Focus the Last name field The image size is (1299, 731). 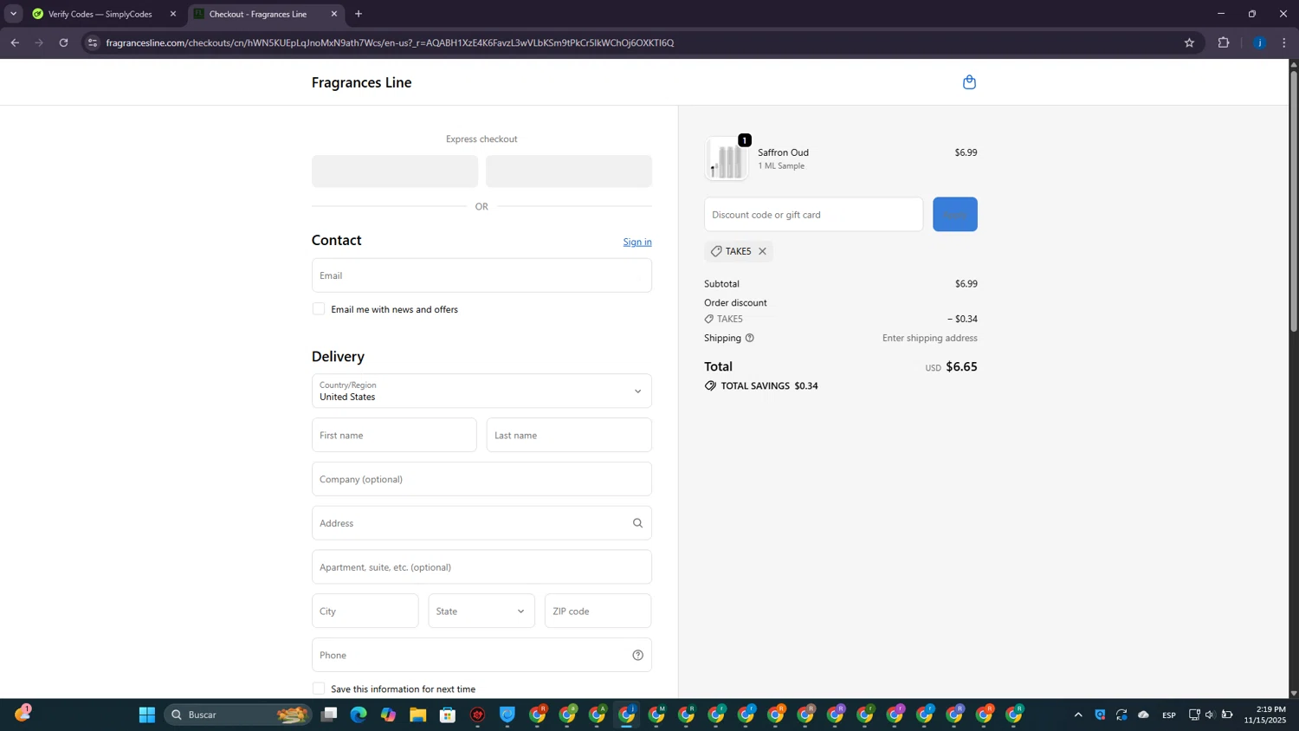(x=569, y=435)
